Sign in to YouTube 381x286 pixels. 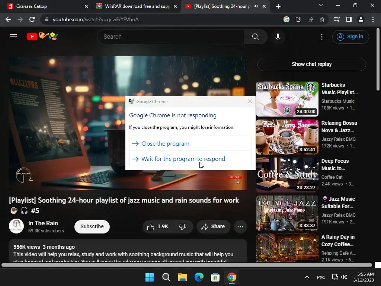(350, 37)
